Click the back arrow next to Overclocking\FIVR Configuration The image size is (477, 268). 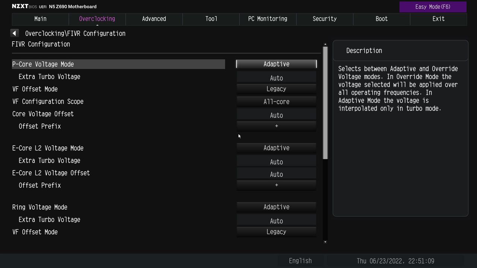click(15, 33)
